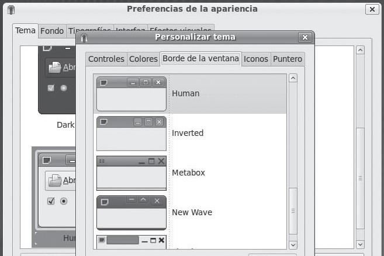The width and height of the screenshot is (384, 256).
Task: Click the up-caret icon in New Wave preview
Action: (x=143, y=200)
